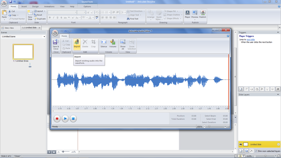281x158 pixels.
Task: Click the Import audio icon
Action: coord(77,43)
